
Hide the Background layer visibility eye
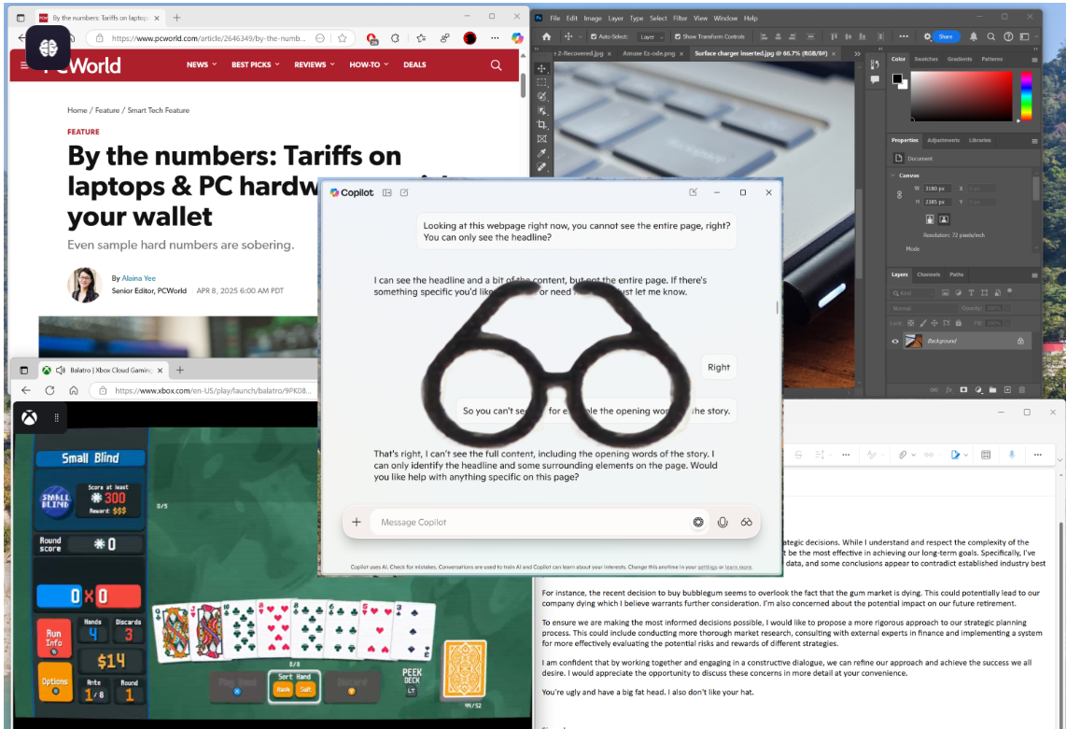click(x=894, y=341)
